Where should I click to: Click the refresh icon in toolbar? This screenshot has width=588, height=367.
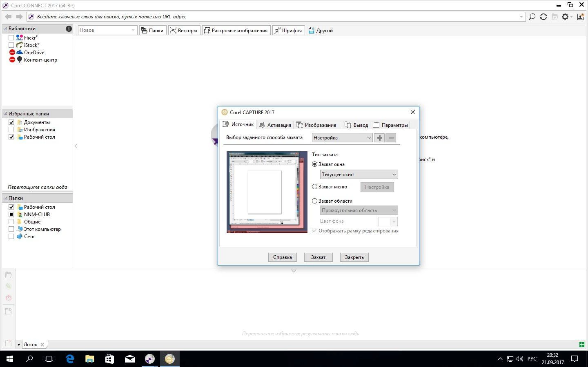543,17
